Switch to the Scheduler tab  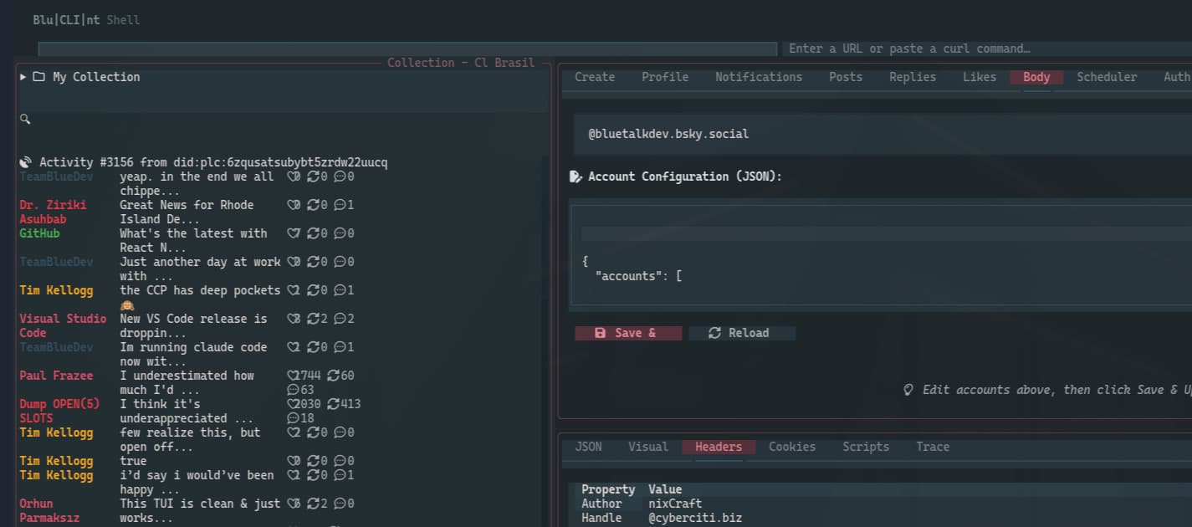coord(1107,76)
